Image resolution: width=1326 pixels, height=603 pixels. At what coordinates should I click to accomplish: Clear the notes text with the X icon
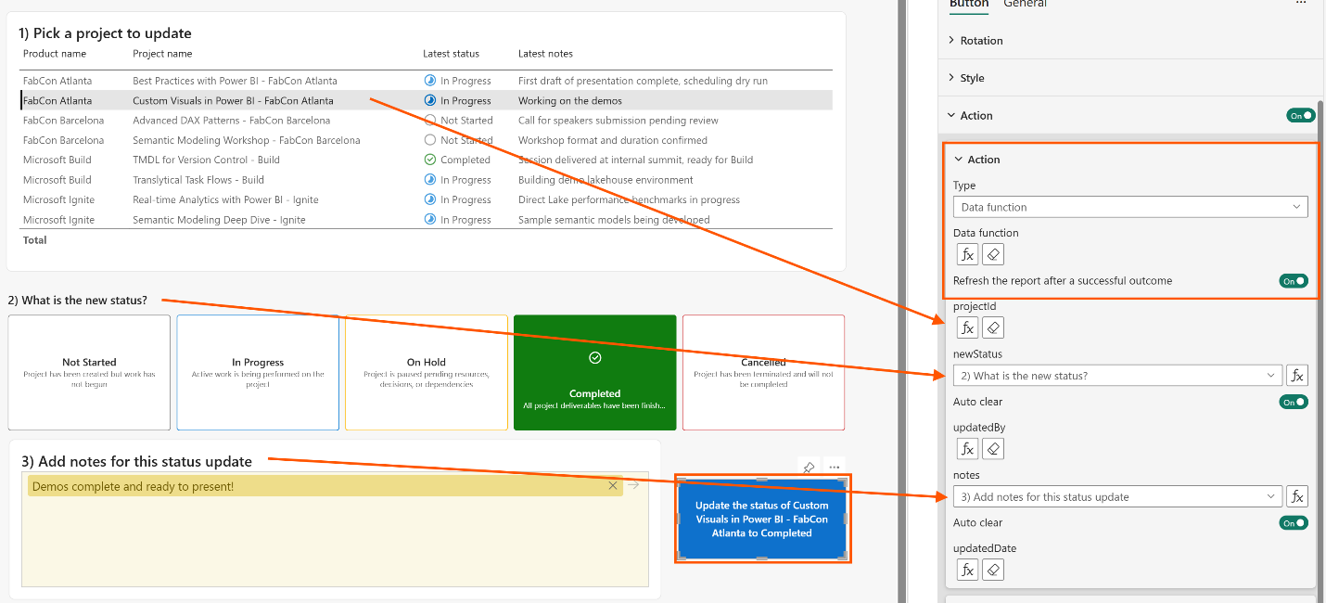[612, 485]
